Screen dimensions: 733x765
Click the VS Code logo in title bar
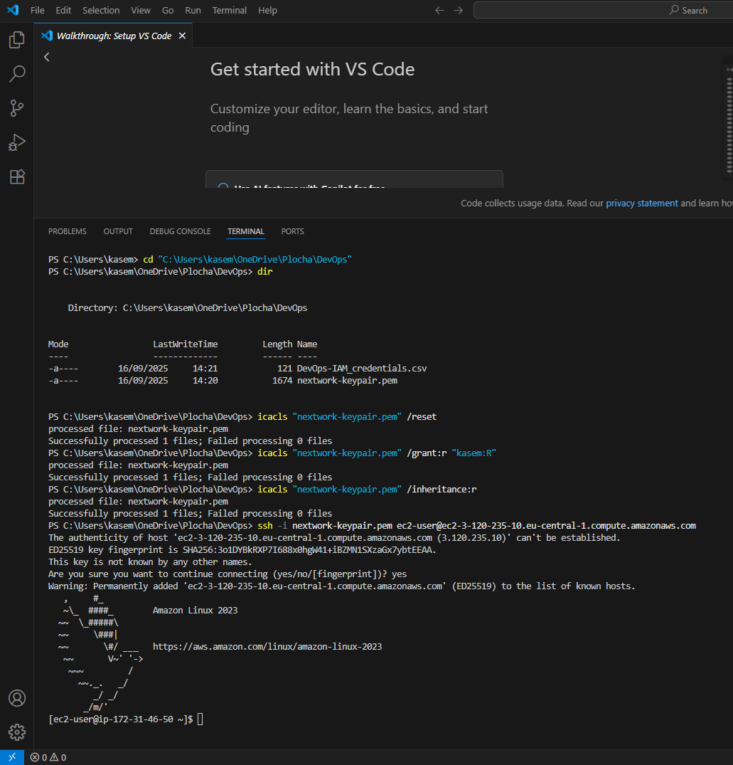coord(13,10)
